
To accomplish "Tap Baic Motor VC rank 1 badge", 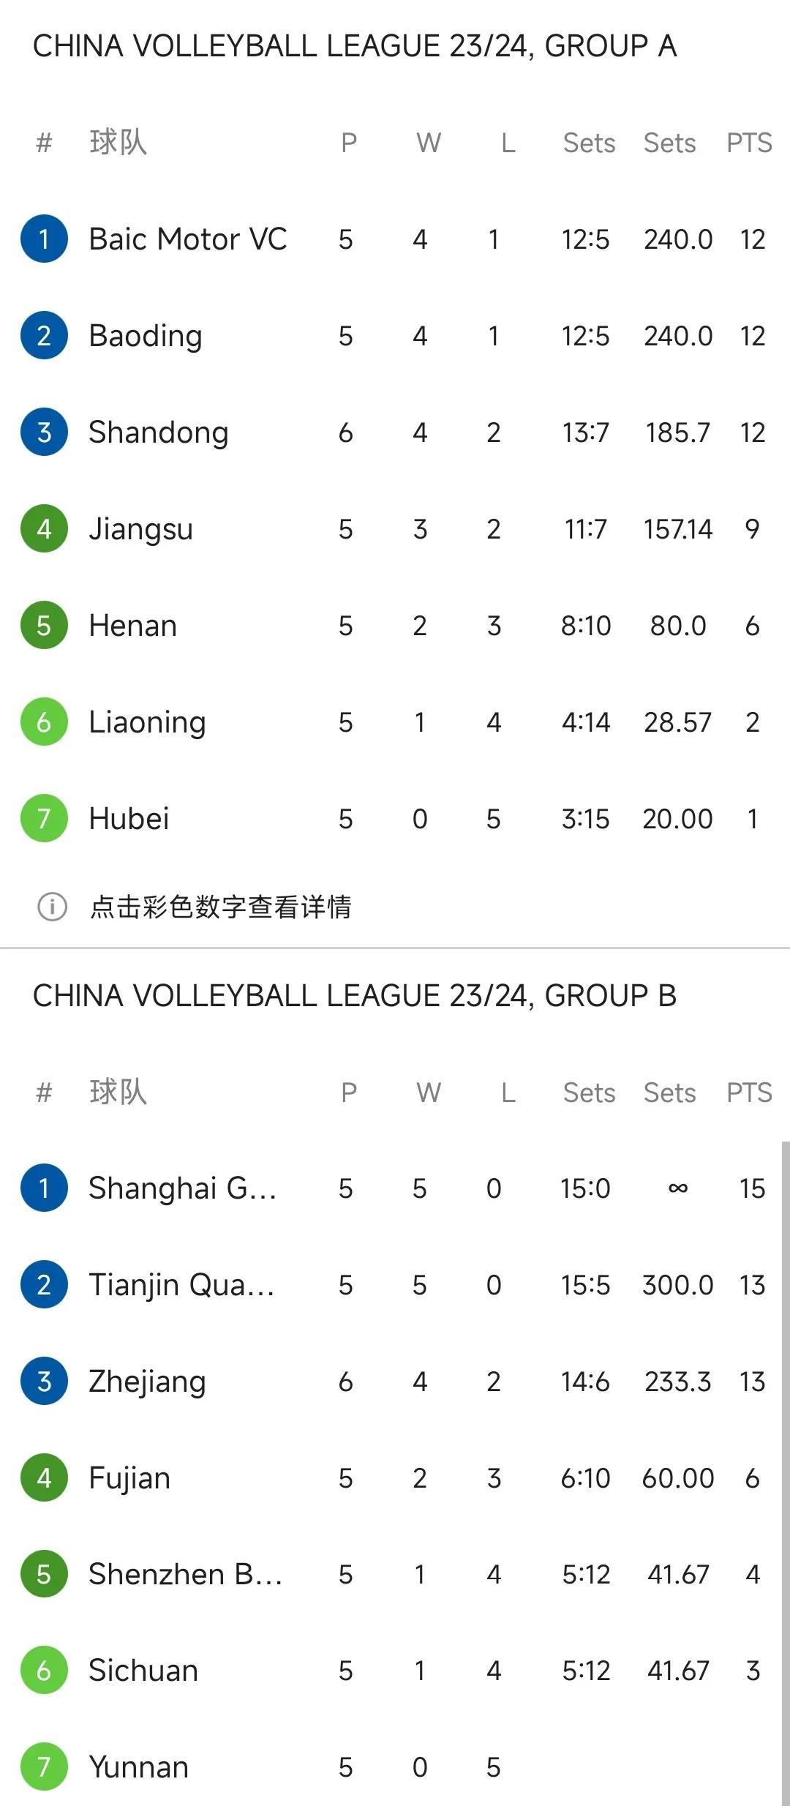I will click(44, 239).
